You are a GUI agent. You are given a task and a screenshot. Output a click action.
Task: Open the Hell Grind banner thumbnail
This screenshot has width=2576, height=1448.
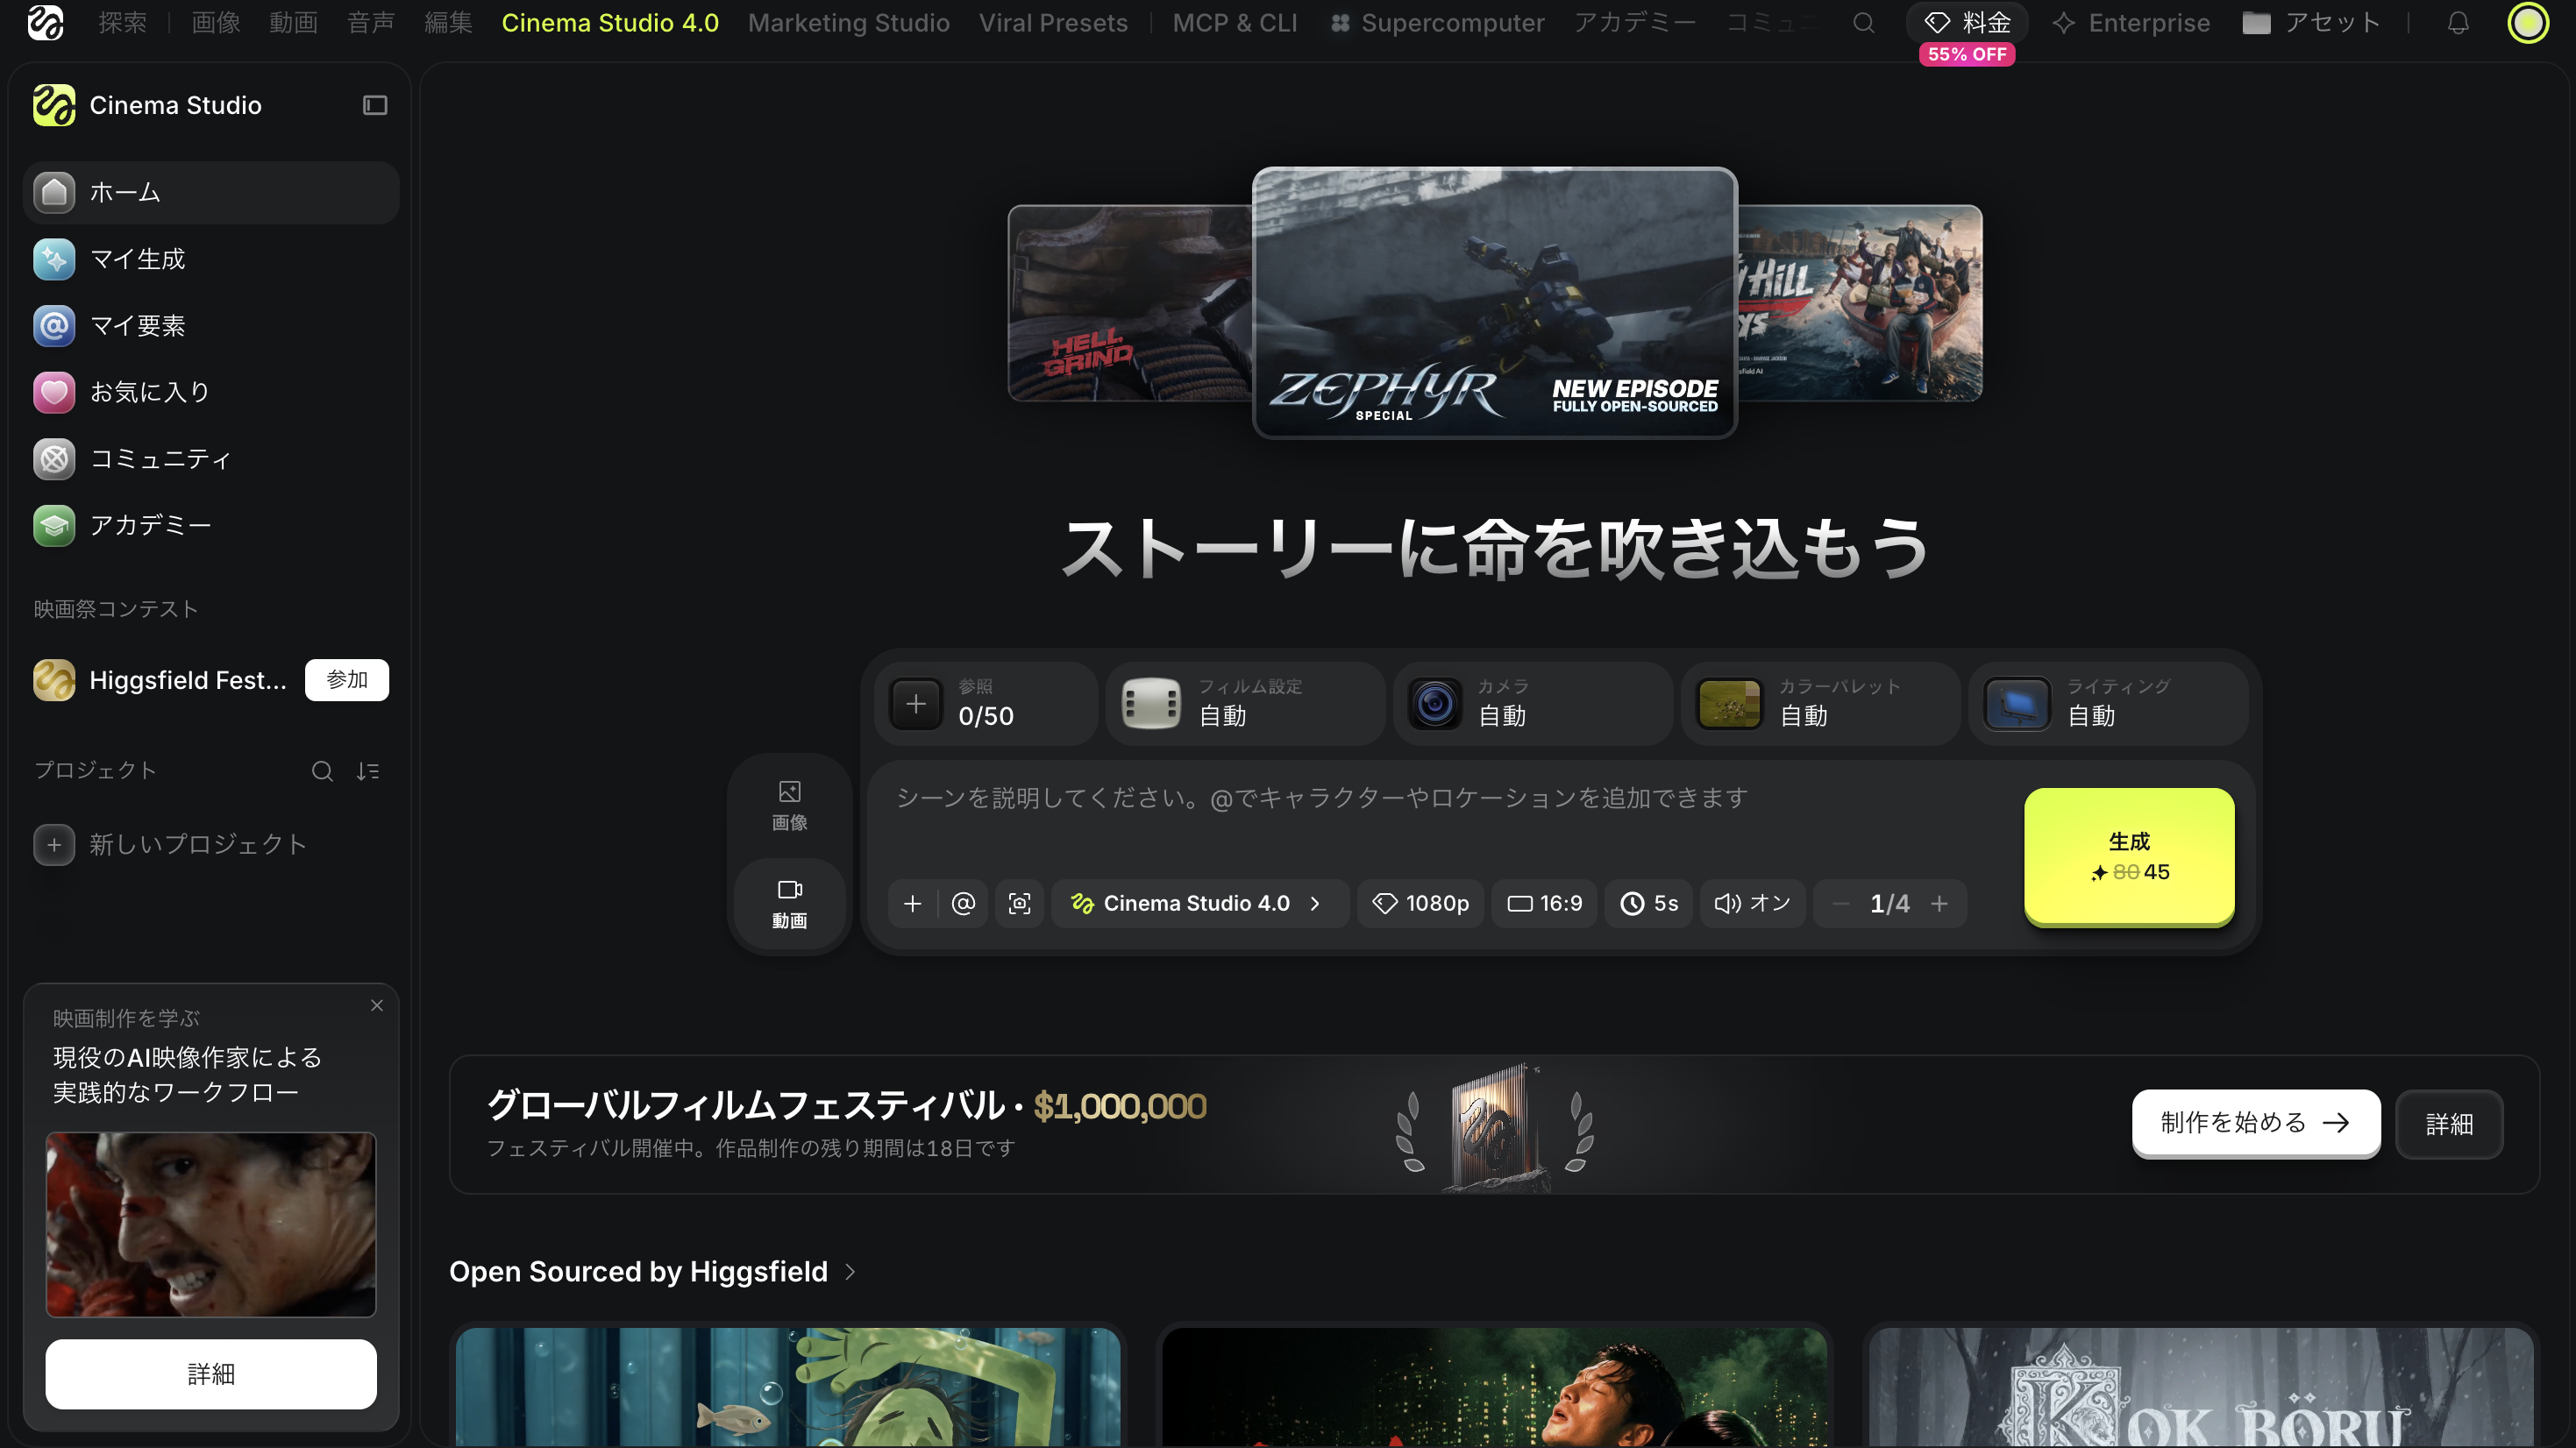click(x=1131, y=303)
